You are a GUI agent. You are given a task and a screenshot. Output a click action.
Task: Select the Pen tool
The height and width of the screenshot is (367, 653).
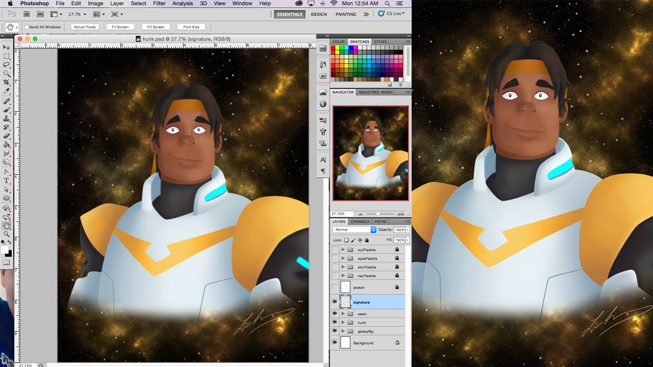pyautogui.click(x=7, y=172)
